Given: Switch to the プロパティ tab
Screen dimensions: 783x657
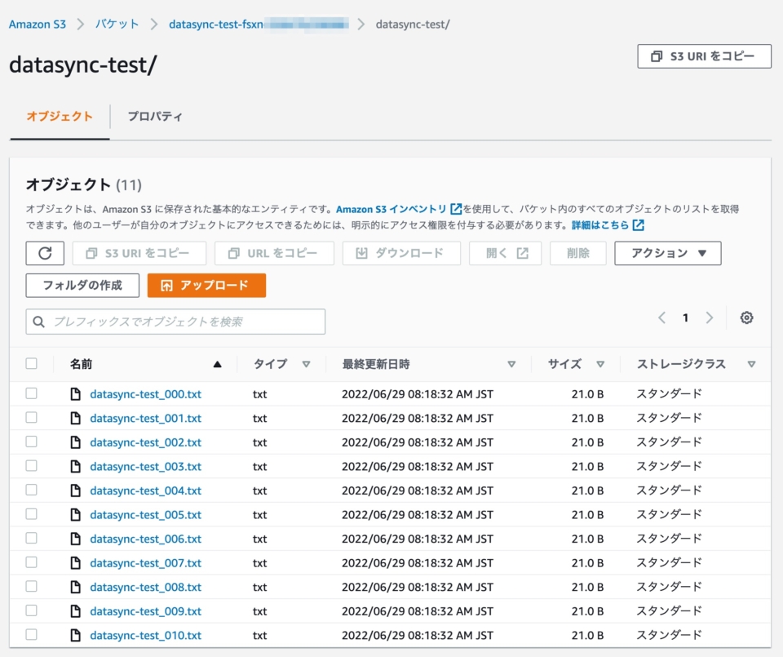Looking at the screenshot, I should click(157, 118).
